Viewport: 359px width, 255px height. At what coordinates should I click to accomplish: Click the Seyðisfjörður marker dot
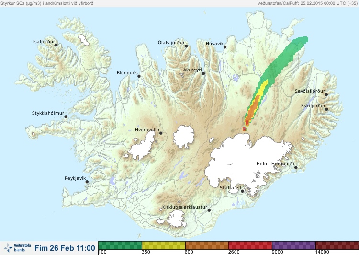[x=326, y=94]
